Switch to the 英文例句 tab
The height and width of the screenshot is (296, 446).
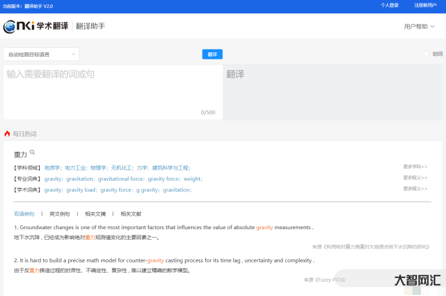(x=60, y=214)
